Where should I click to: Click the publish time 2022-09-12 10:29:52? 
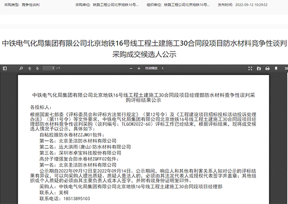(x=251, y=5)
